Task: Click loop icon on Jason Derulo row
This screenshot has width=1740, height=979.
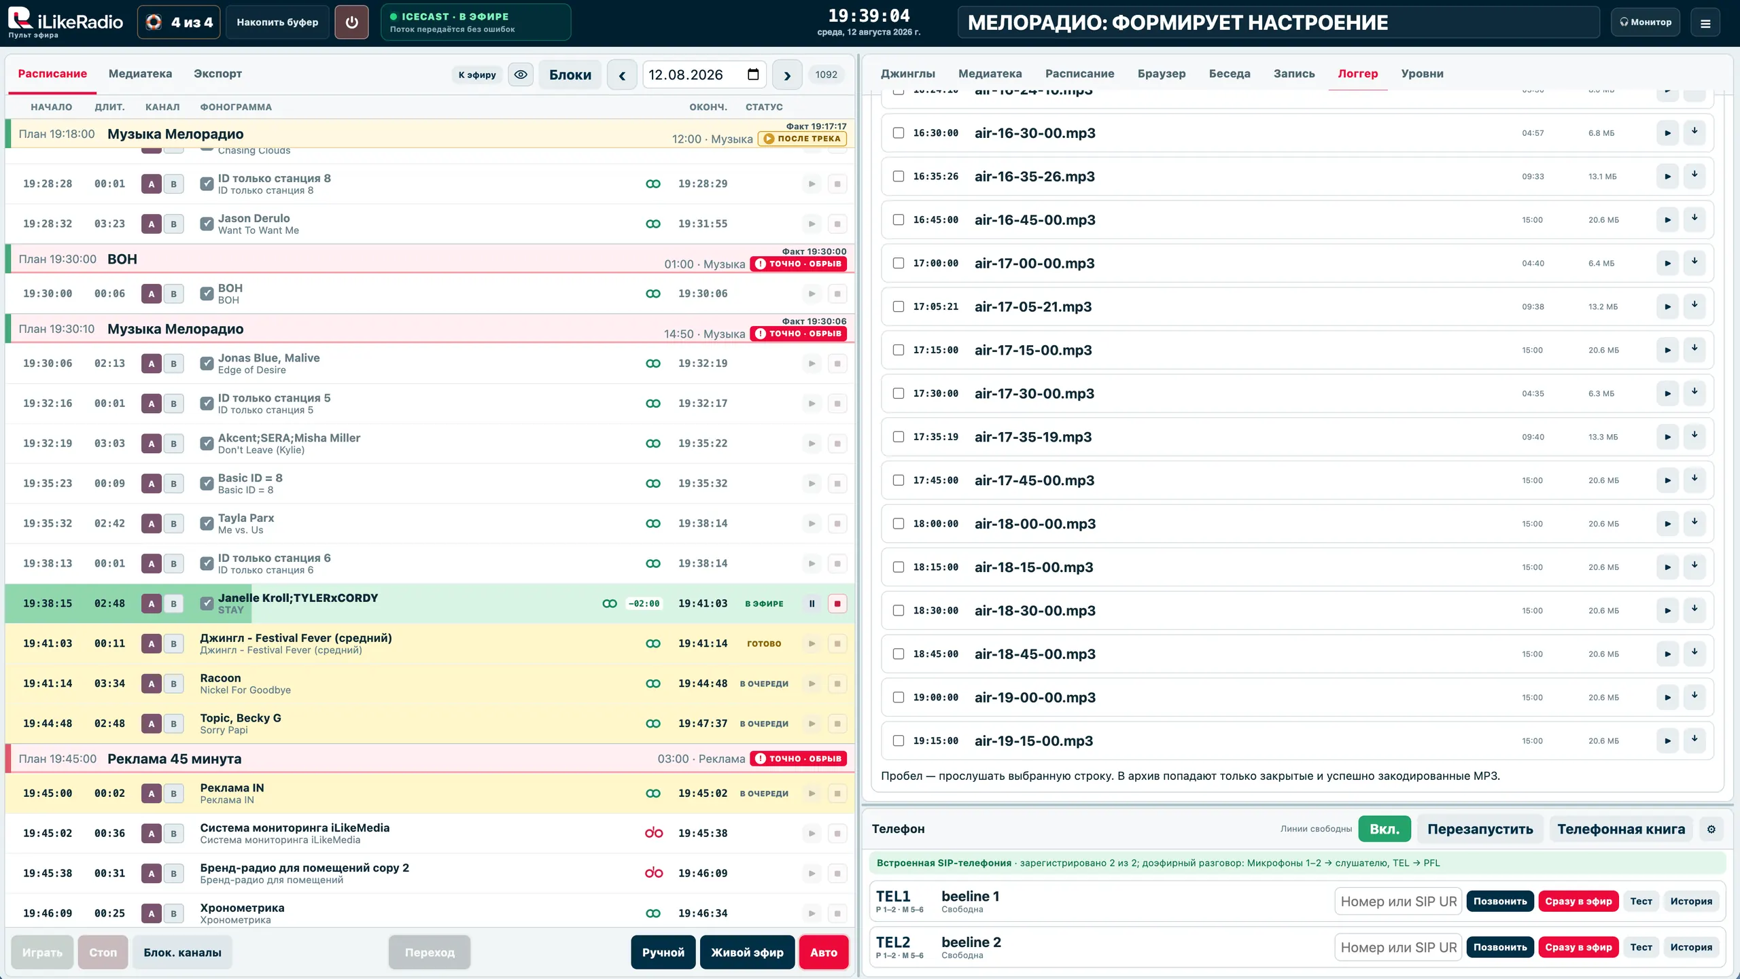Action: 653,224
